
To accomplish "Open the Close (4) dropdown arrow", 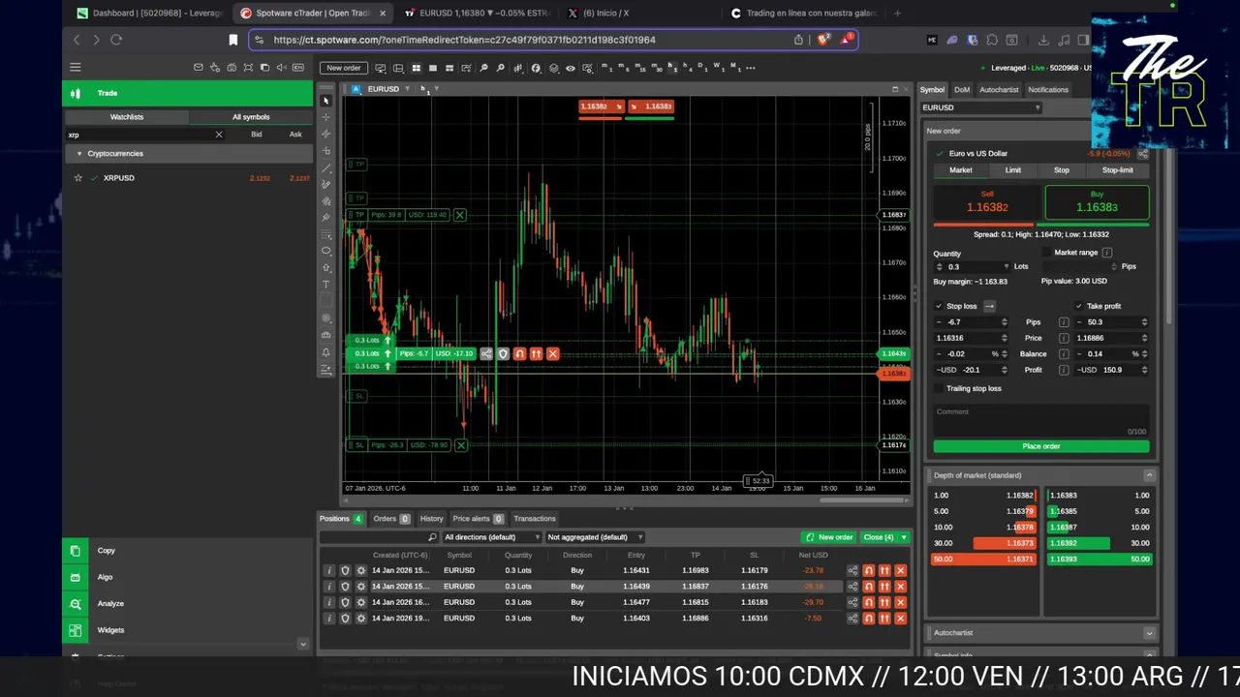I will tap(904, 537).
